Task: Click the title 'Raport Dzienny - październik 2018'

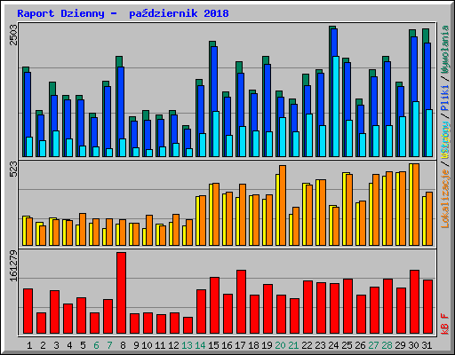Action: click(x=123, y=13)
